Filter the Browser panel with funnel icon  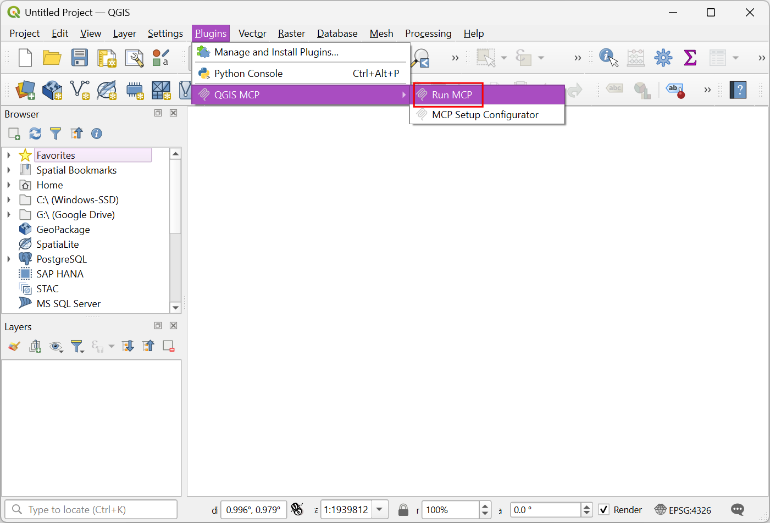click(x=56, y=133)
